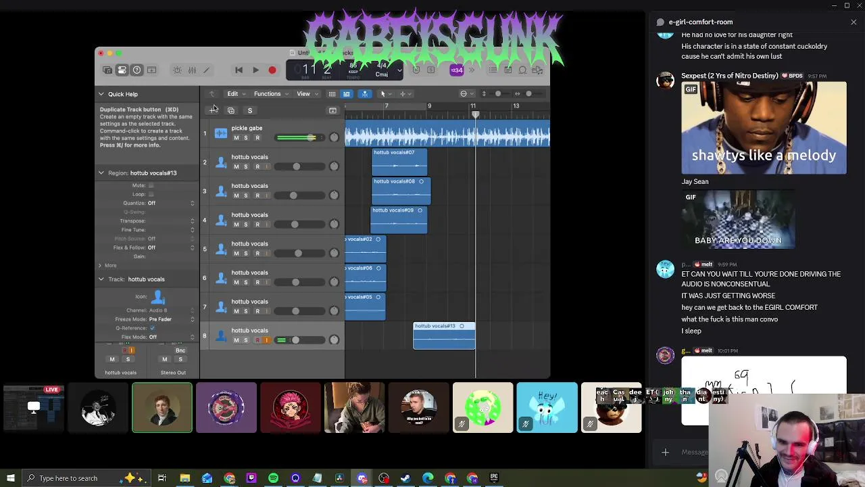Toggle the purple count-in 1234 button
This screenshot has height=487, width=865.
pos(457,70)
